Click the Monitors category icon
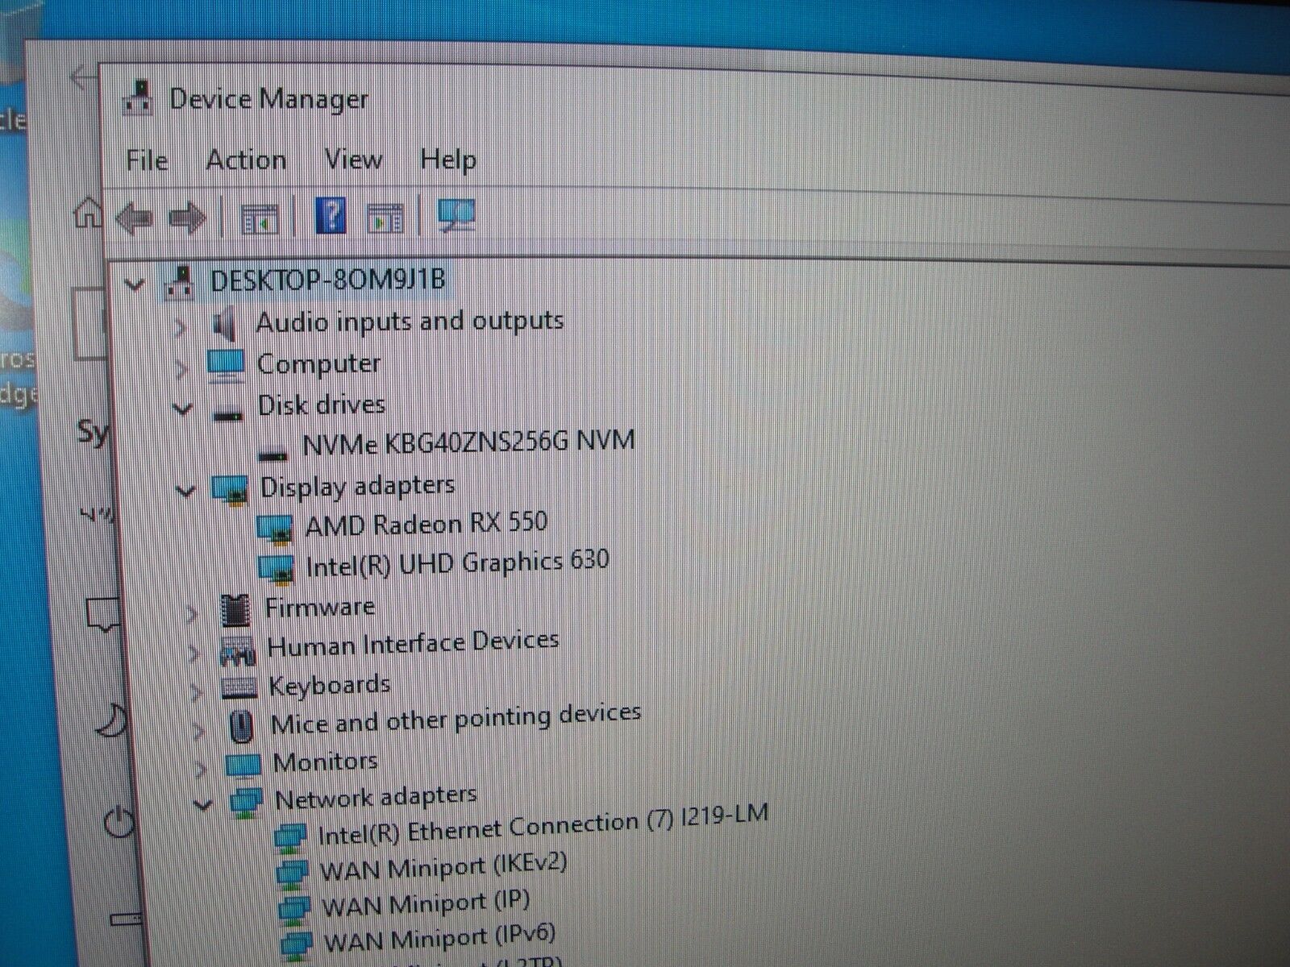 point(243,765)
